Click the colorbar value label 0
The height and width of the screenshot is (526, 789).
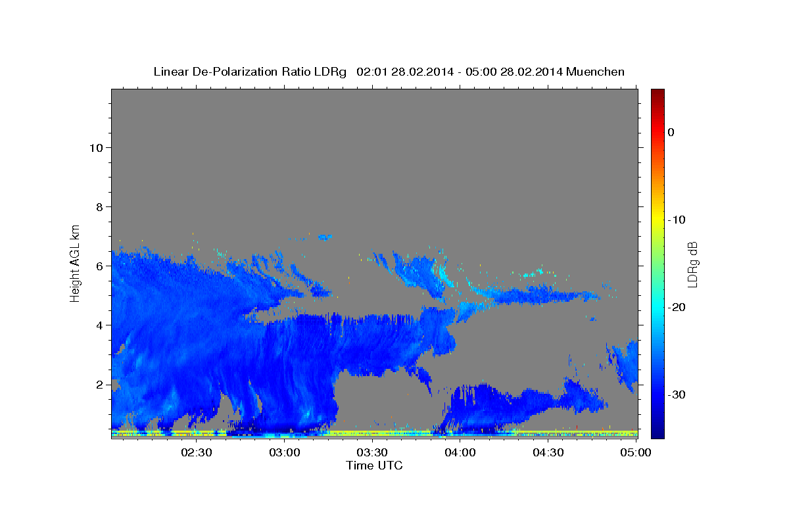click(x=671, y=132)
